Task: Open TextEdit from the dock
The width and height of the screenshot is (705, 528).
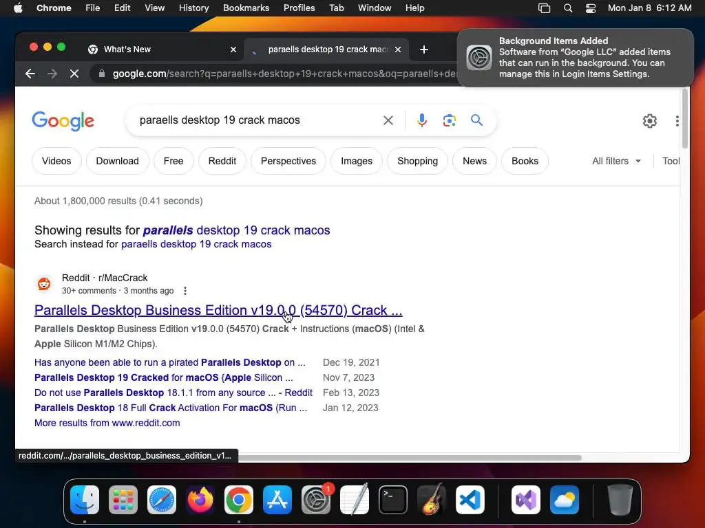Action: tap(355, 500)
